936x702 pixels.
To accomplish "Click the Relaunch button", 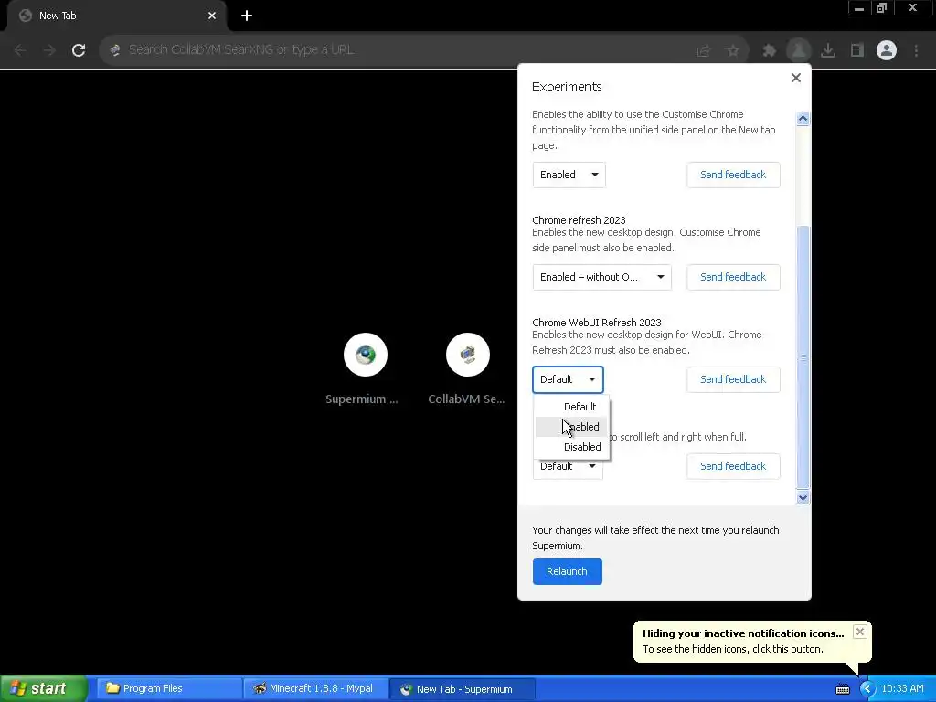I will point(567,571).
